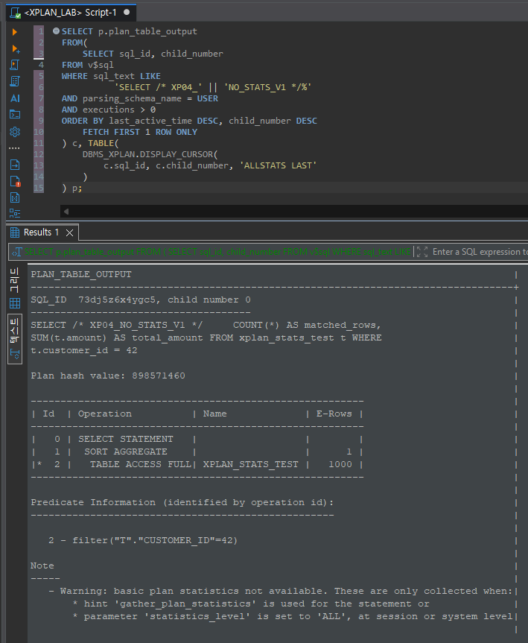528x643 pixels.
Task: Click 'FROM v$sql' on line 4
Action: (x=88, y=65)
